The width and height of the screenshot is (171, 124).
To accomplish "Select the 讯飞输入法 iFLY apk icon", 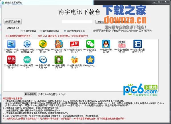I will pos(43,60).
